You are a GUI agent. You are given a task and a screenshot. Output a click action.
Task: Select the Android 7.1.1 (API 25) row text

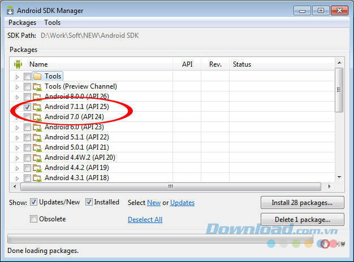click(x=77, y=107)
